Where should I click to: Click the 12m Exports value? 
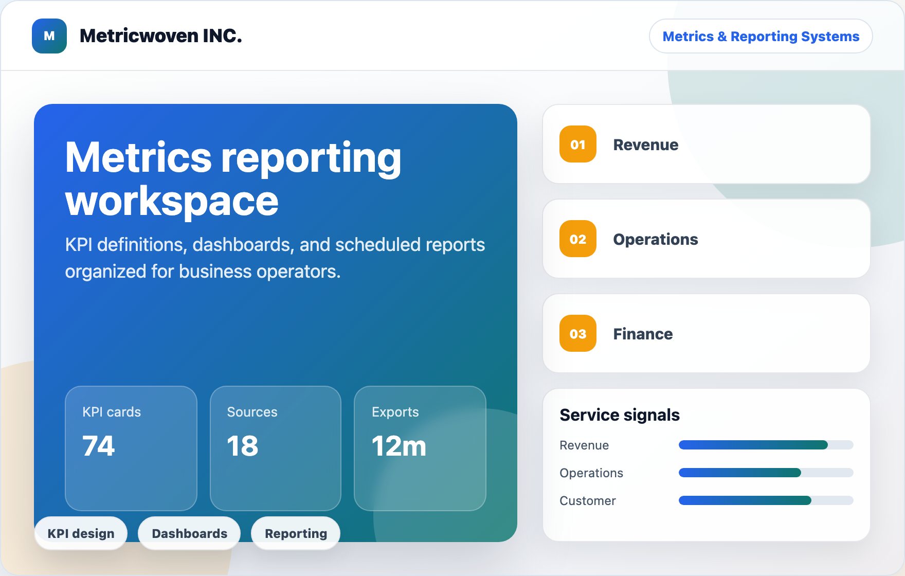point(399,446)
